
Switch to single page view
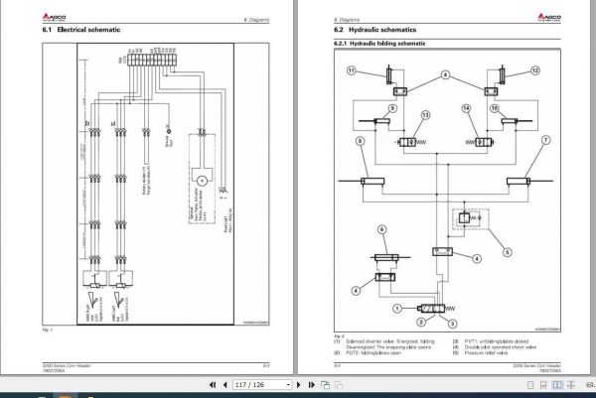[530, 385]
